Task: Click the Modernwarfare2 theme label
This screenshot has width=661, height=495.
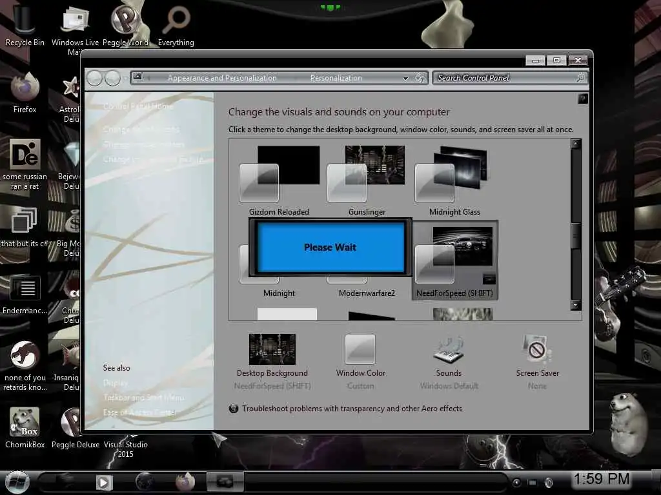Action: pyautogui.click(x=367, y=293)
